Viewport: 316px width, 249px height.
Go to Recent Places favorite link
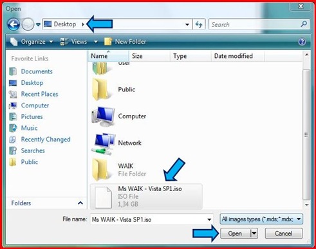coord(39,94)
